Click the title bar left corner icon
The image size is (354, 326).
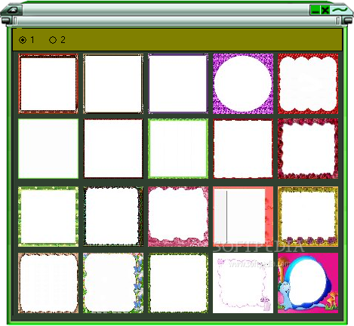[x=12, y=10]
